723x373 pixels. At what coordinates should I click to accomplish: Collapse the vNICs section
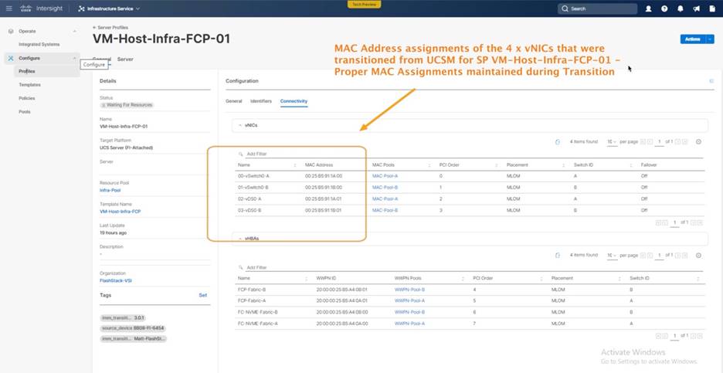point(239,125)
